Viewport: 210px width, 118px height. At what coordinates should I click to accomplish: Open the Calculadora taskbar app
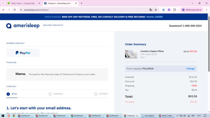148,116
